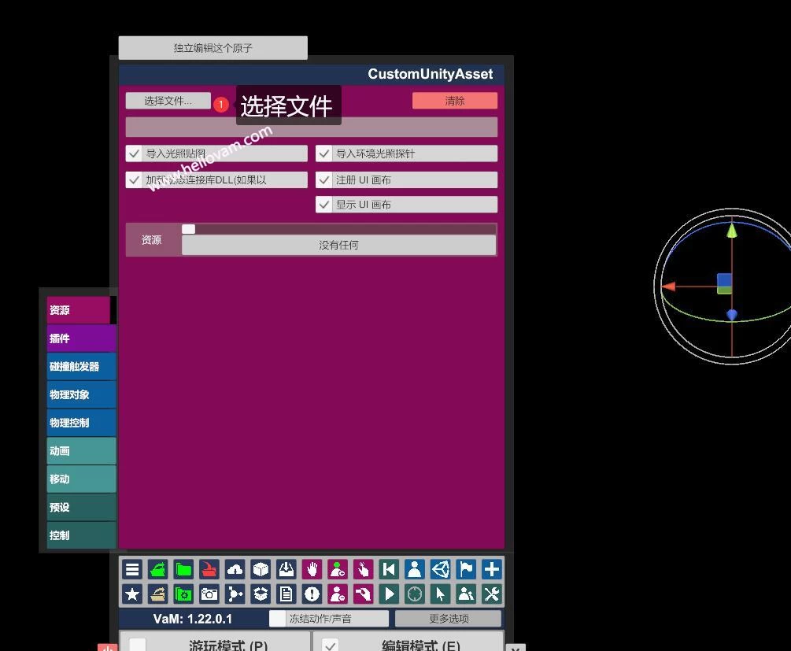Toggle the 显示 UI 画布 checkbox
791x651 pixels.
tap(324, 205)
